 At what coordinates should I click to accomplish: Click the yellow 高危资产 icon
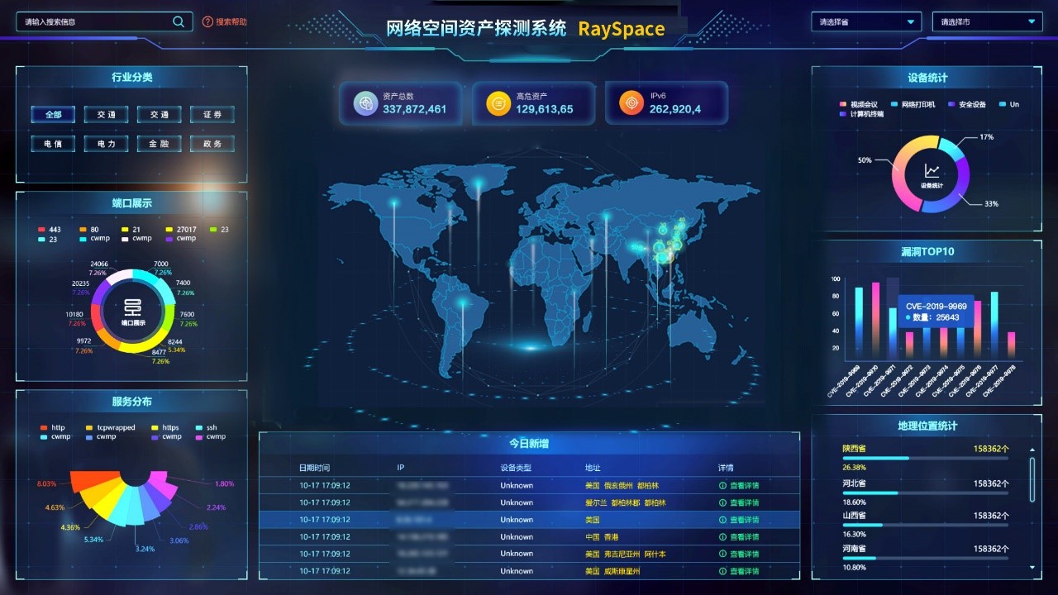(x=498, y=103)
